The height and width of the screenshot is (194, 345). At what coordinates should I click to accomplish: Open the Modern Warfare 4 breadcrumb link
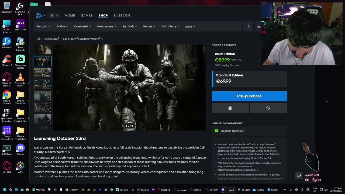tap(83, 39)
